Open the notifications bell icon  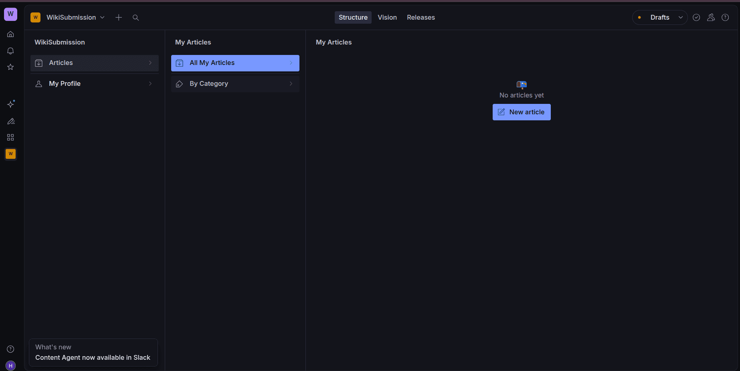[10, 51]
